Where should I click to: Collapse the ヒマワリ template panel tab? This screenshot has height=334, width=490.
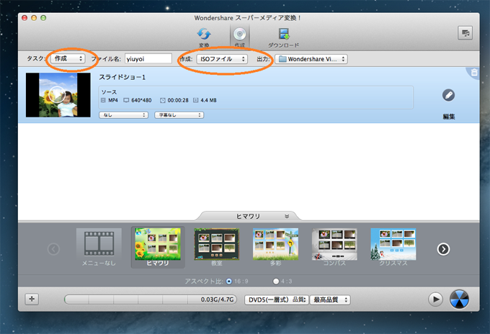click(x=250, y=216)
